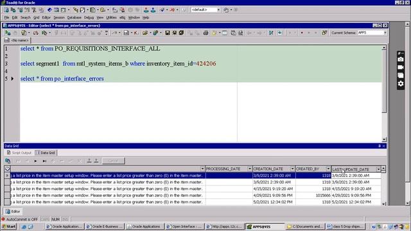Viewport: 411px width, 231px height.
Task: Open the Current Schema APPS dropdown
Action: click(x=385, y=33)
